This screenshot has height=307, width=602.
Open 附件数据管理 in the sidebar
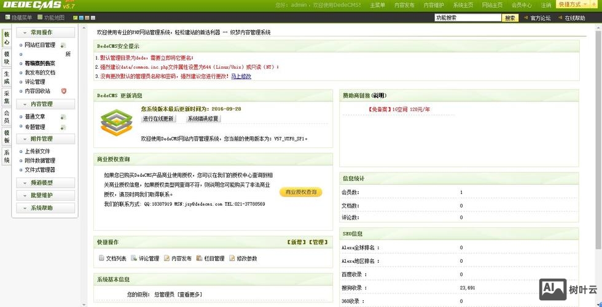tap(40, 161)
